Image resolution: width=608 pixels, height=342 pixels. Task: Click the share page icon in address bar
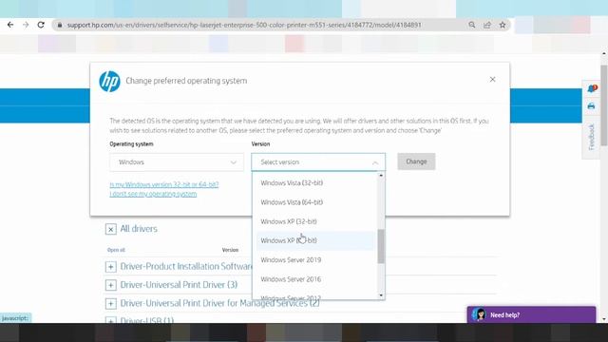487,25
